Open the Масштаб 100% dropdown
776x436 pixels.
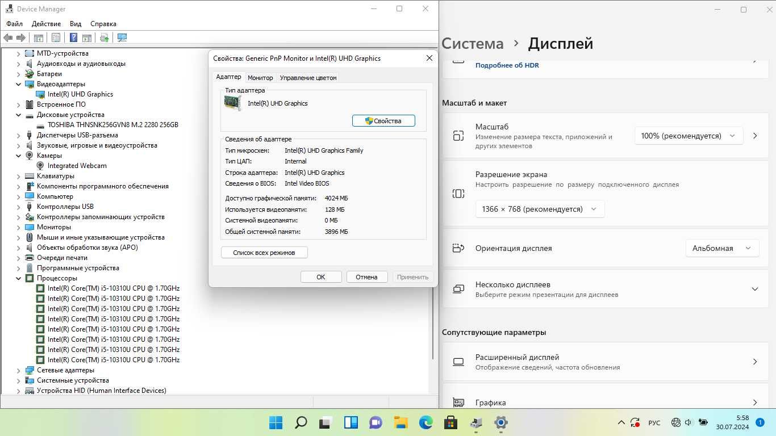coord(689,136)
